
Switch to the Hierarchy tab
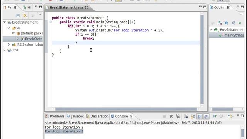(x=27, y=7)
